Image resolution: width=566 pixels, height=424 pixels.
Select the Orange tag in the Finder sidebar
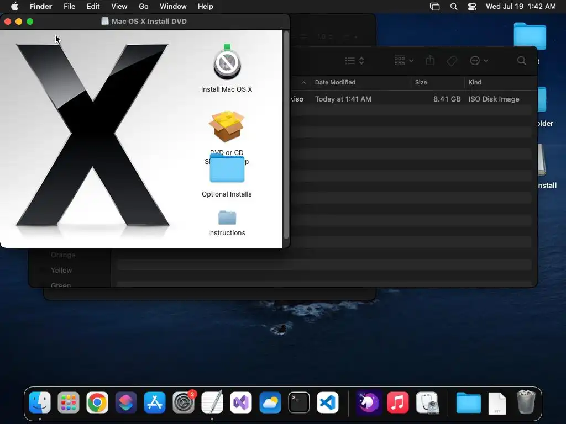63,255
